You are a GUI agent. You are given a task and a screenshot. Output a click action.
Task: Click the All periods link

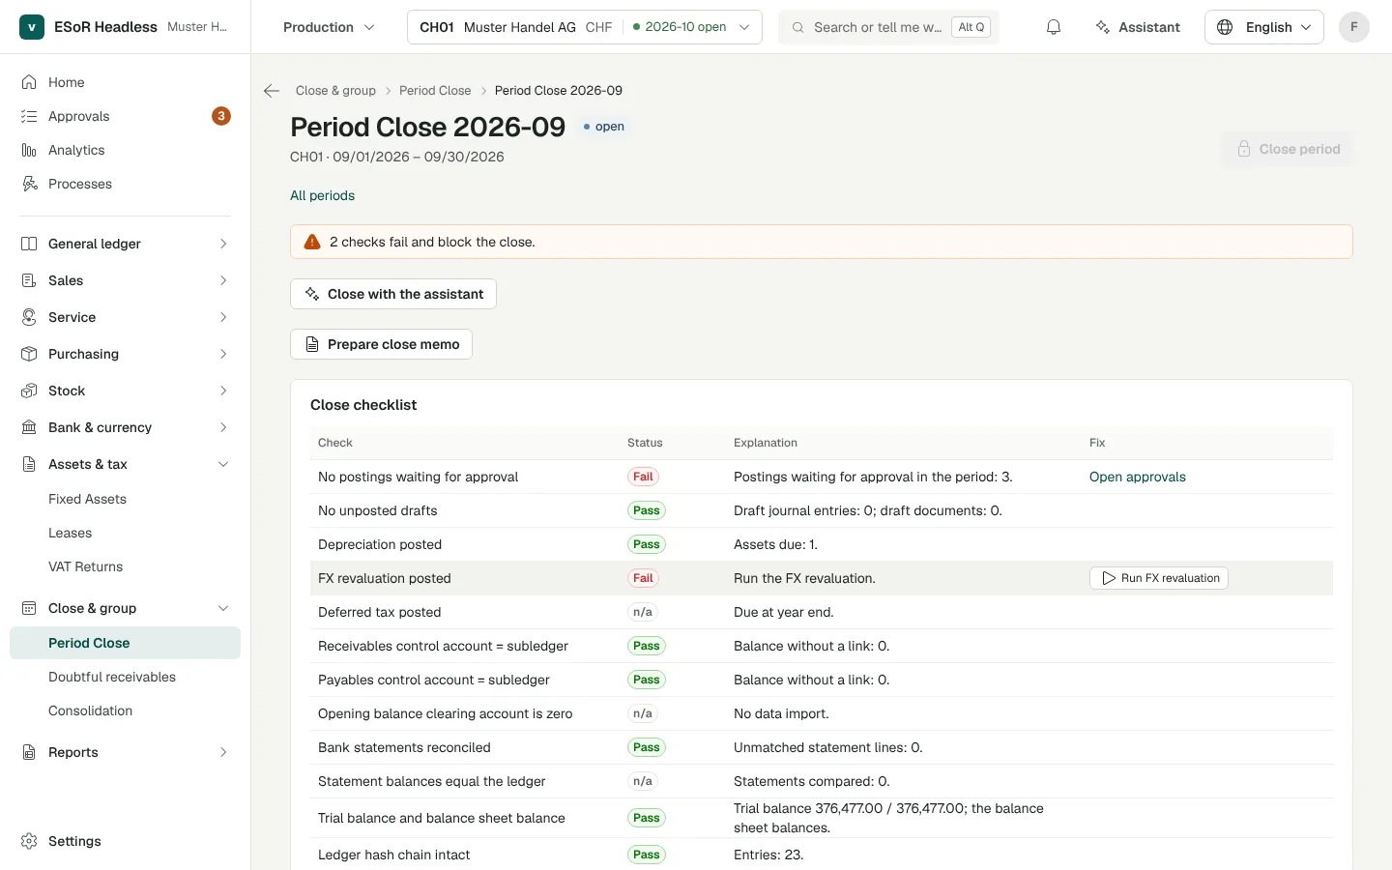(323, 195)
